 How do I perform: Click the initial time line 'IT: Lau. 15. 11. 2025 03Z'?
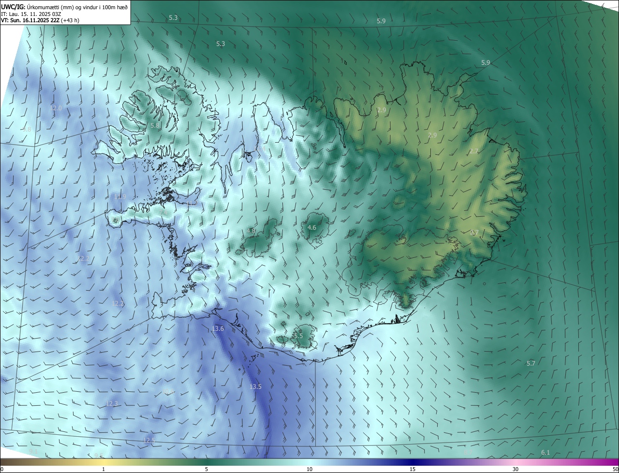coord(31,14)
